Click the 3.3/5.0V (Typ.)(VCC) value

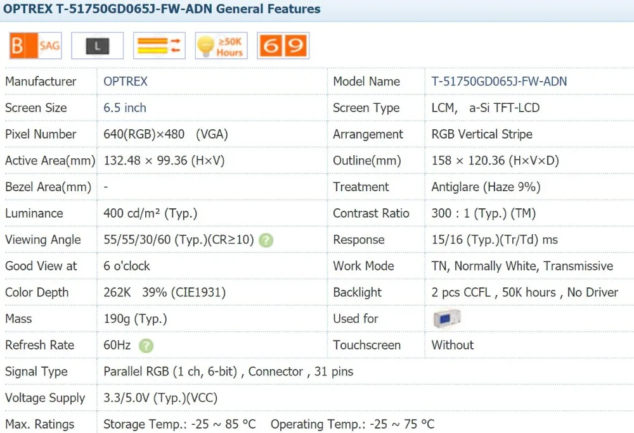[160, 398]
